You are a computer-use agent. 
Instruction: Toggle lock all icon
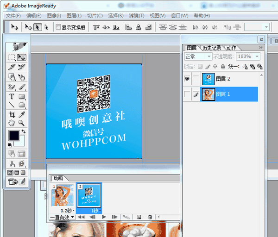click(x=223, y=66)
